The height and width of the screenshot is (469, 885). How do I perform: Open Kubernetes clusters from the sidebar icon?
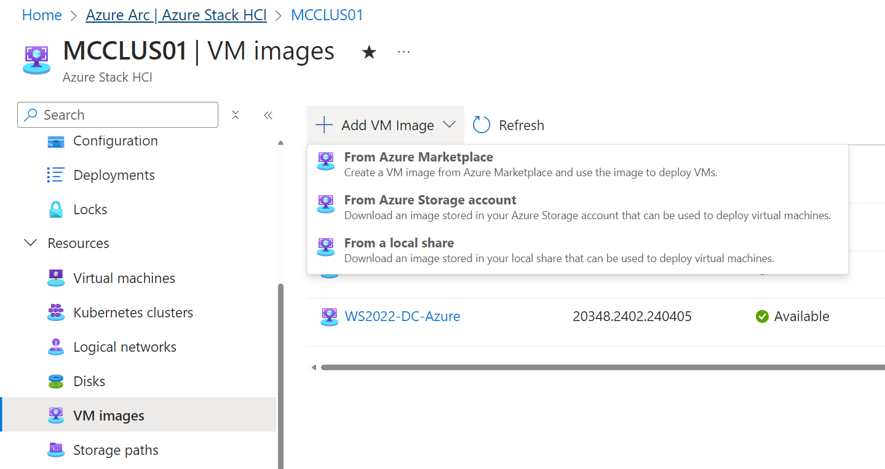(x=56, y=312)
